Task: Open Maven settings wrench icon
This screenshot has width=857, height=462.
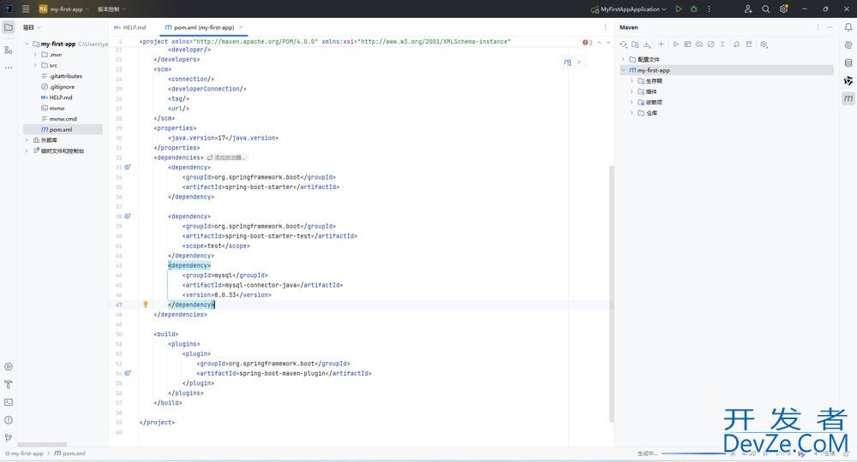Action: click(764, 44)
